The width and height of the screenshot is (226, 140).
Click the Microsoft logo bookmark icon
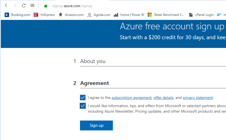point(150,15)
